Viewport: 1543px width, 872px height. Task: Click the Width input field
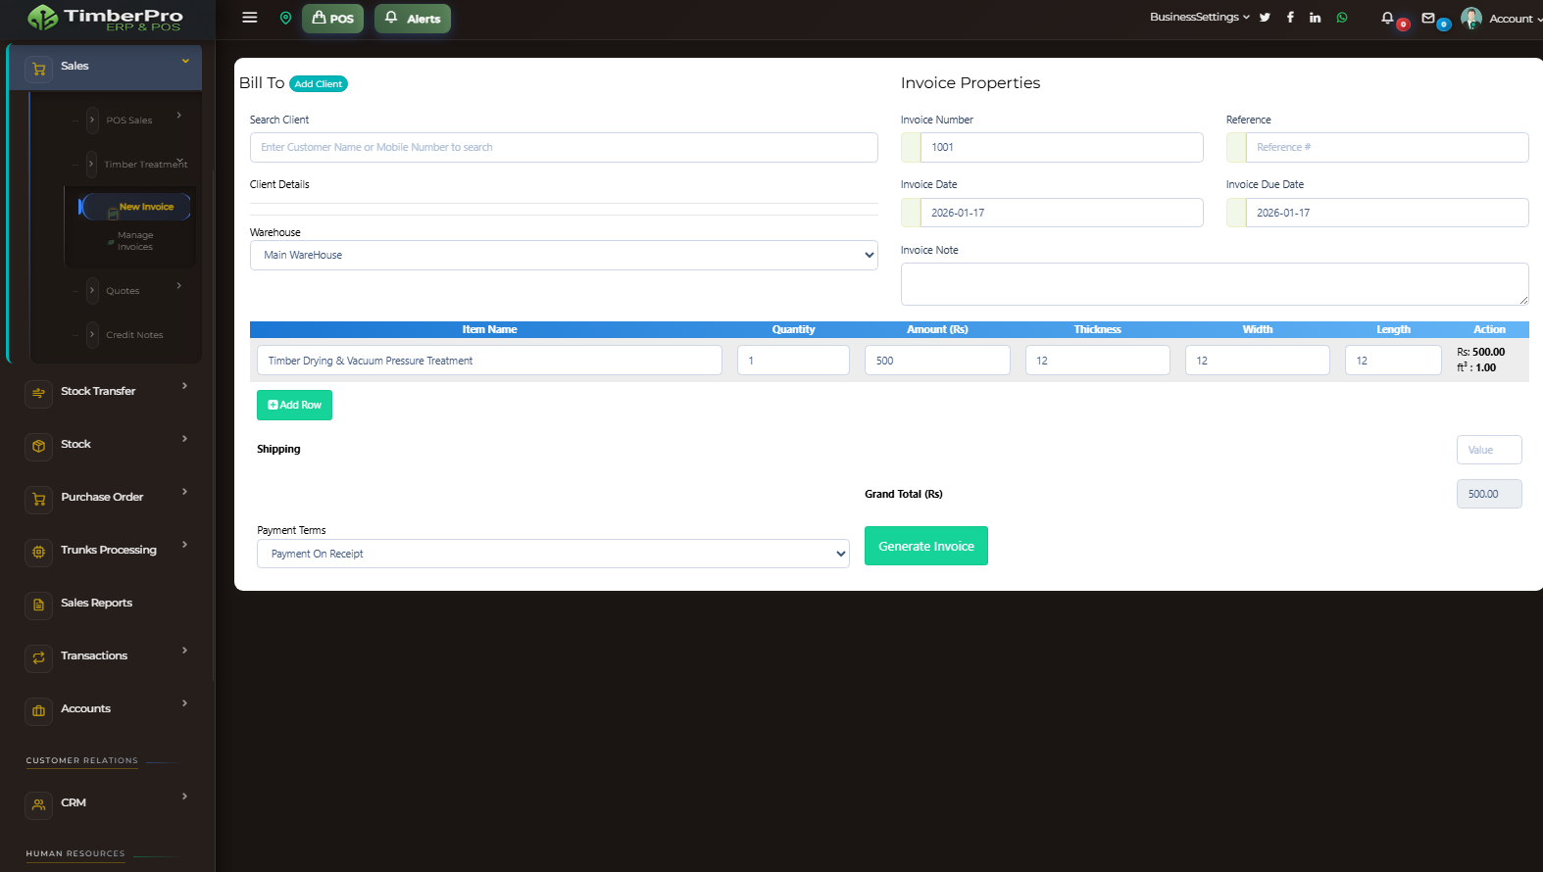tap(1258, 361)
